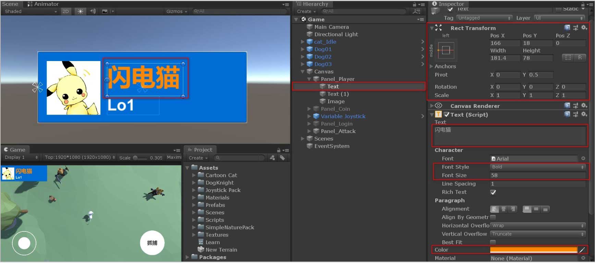Image resolution: width=595 pixels, height=263 pixels.
Task: Uncheck Rich Text checkbox
Action: [x=493, y=192]
